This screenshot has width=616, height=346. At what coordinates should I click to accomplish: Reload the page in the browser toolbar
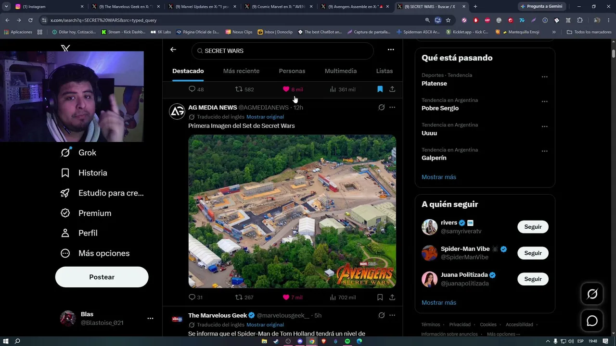click(30, 20)
